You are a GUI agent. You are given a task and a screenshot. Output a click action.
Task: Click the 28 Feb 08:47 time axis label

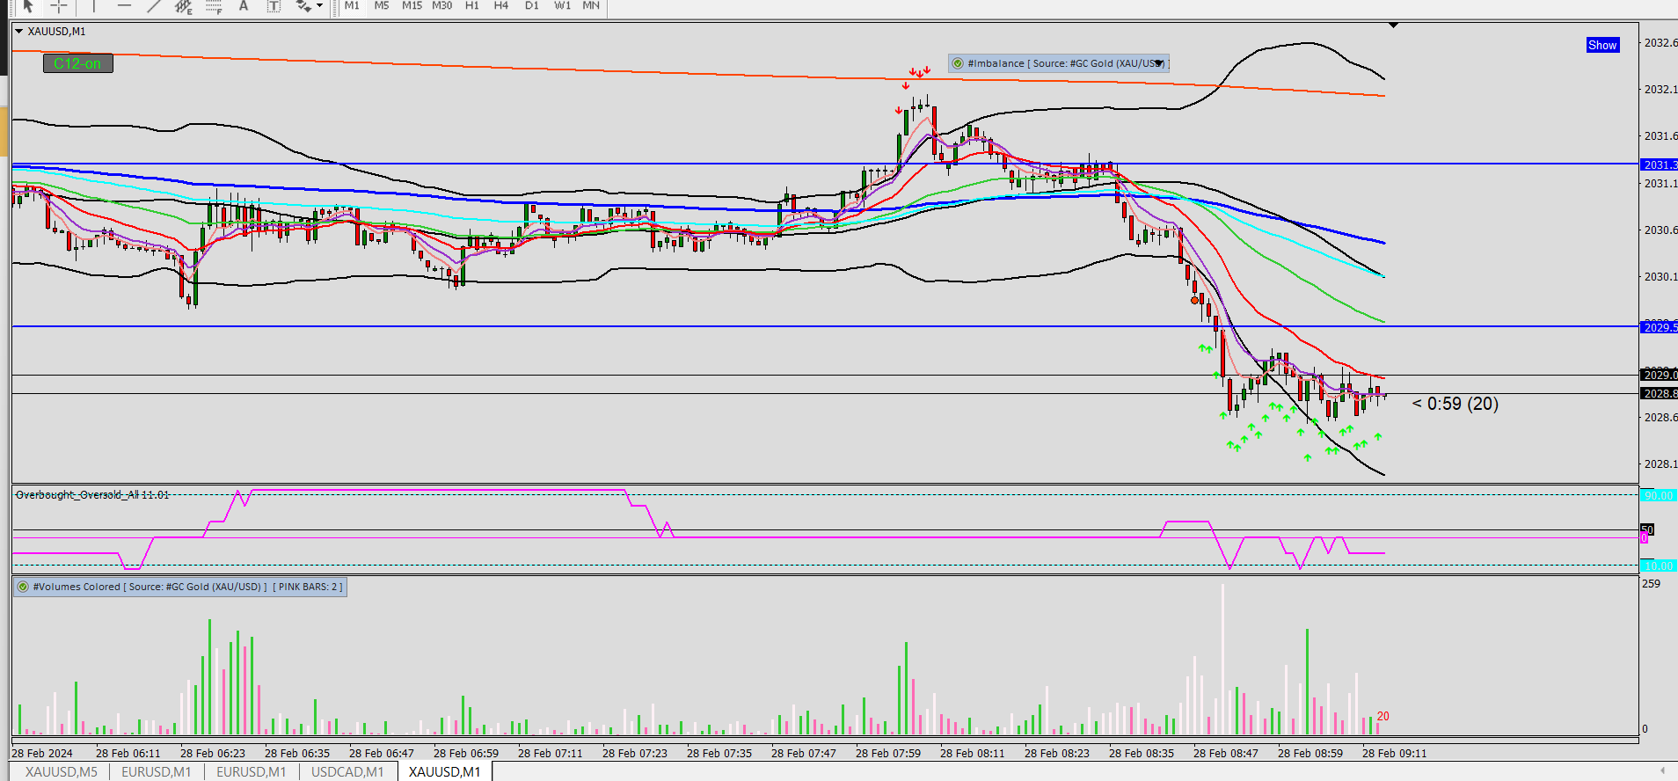1225,754
